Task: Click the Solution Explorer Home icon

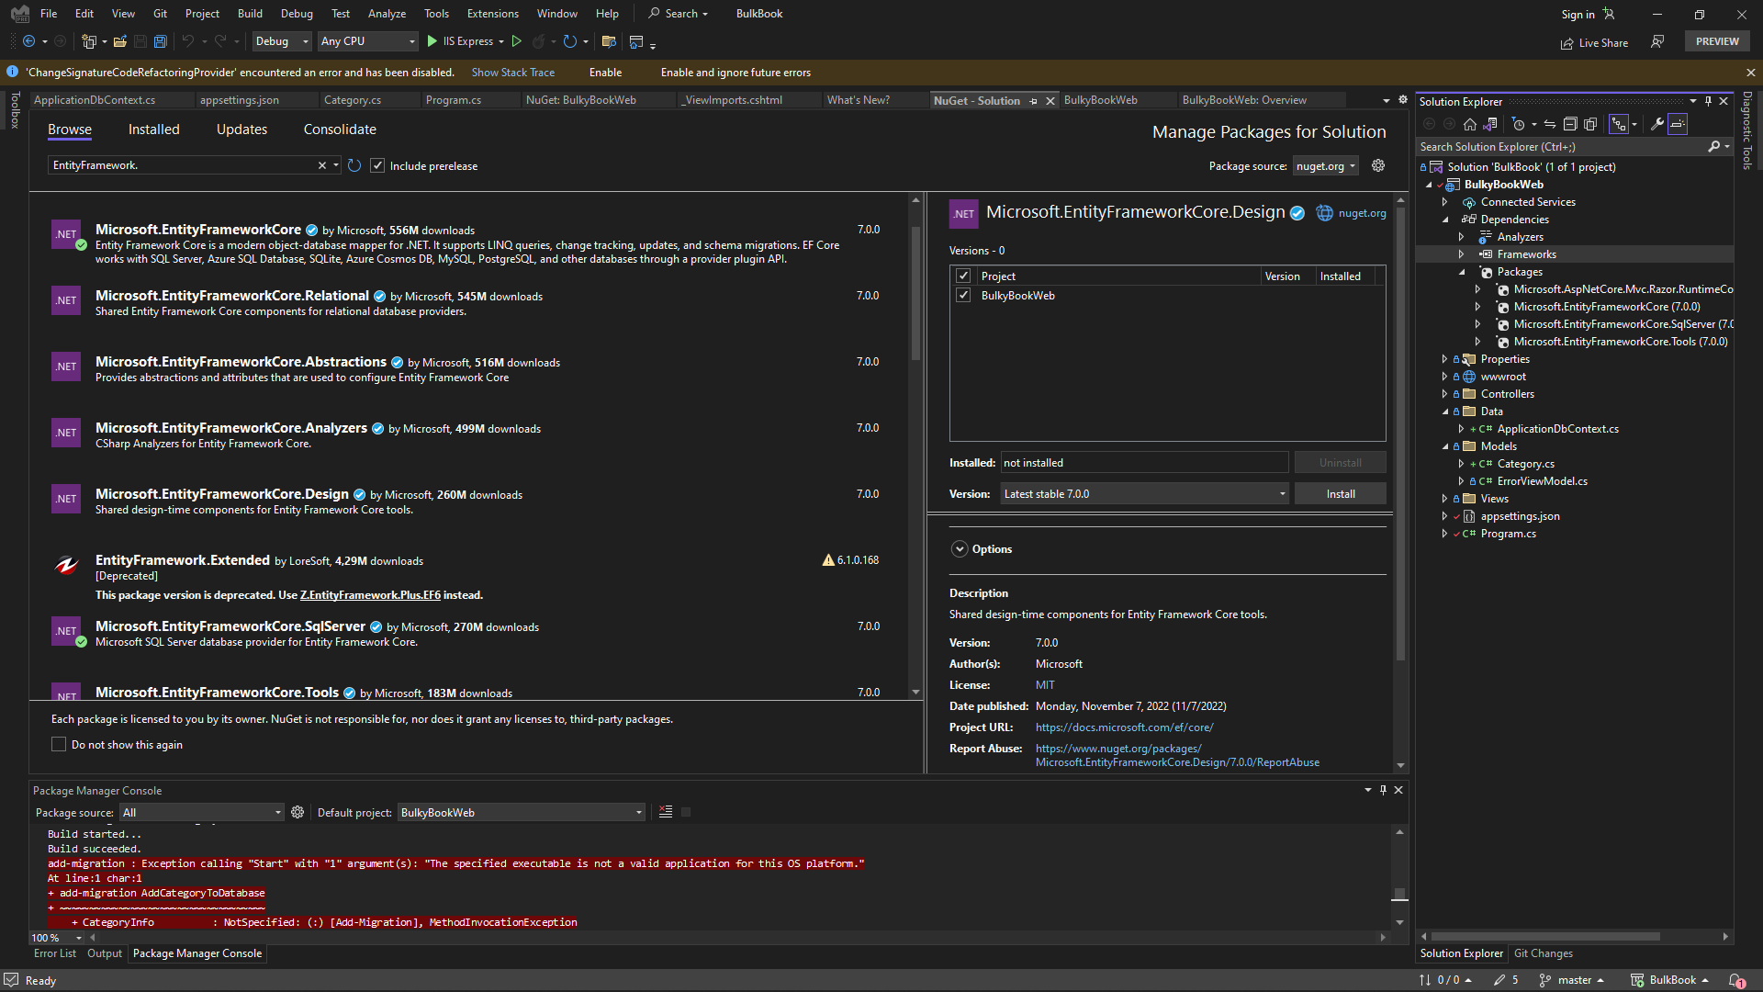Action: [1469, 124]
